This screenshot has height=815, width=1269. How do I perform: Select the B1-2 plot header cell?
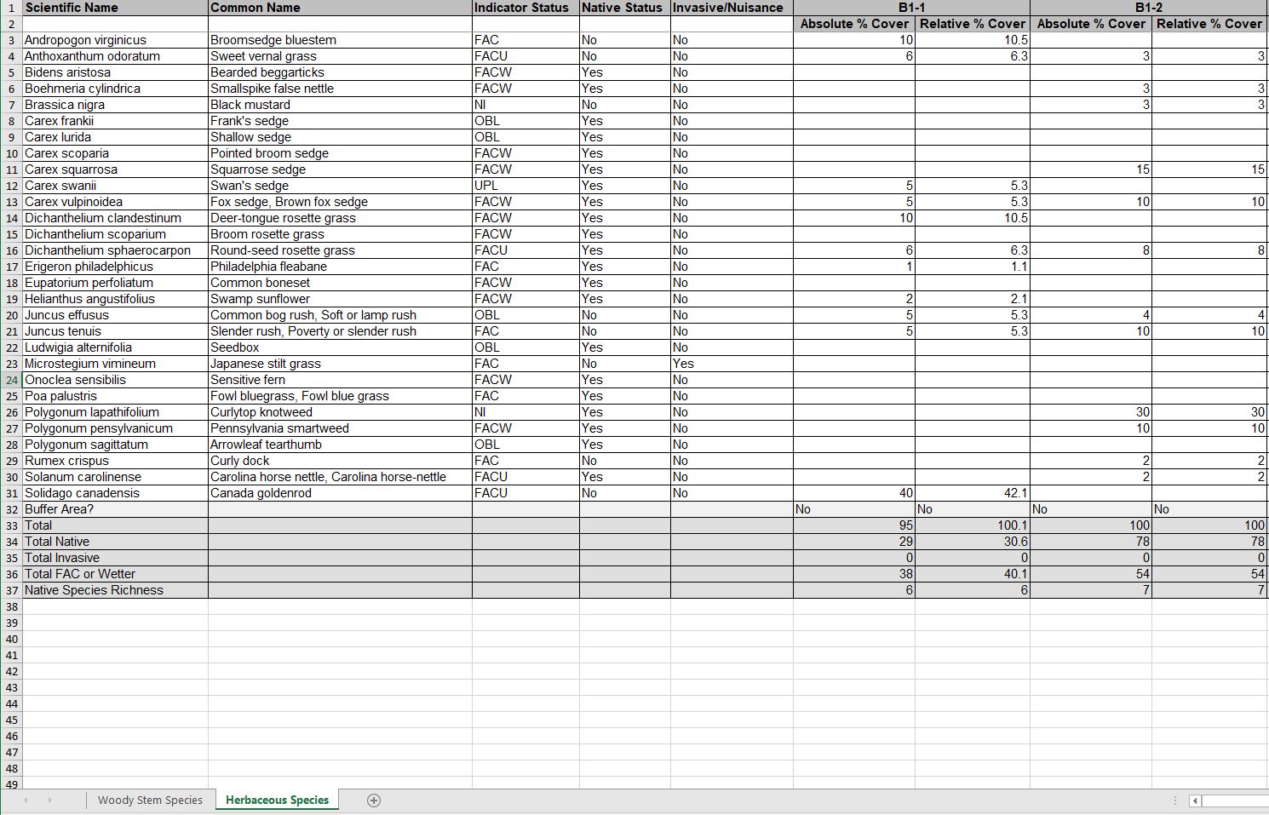tap(1148, 8)
